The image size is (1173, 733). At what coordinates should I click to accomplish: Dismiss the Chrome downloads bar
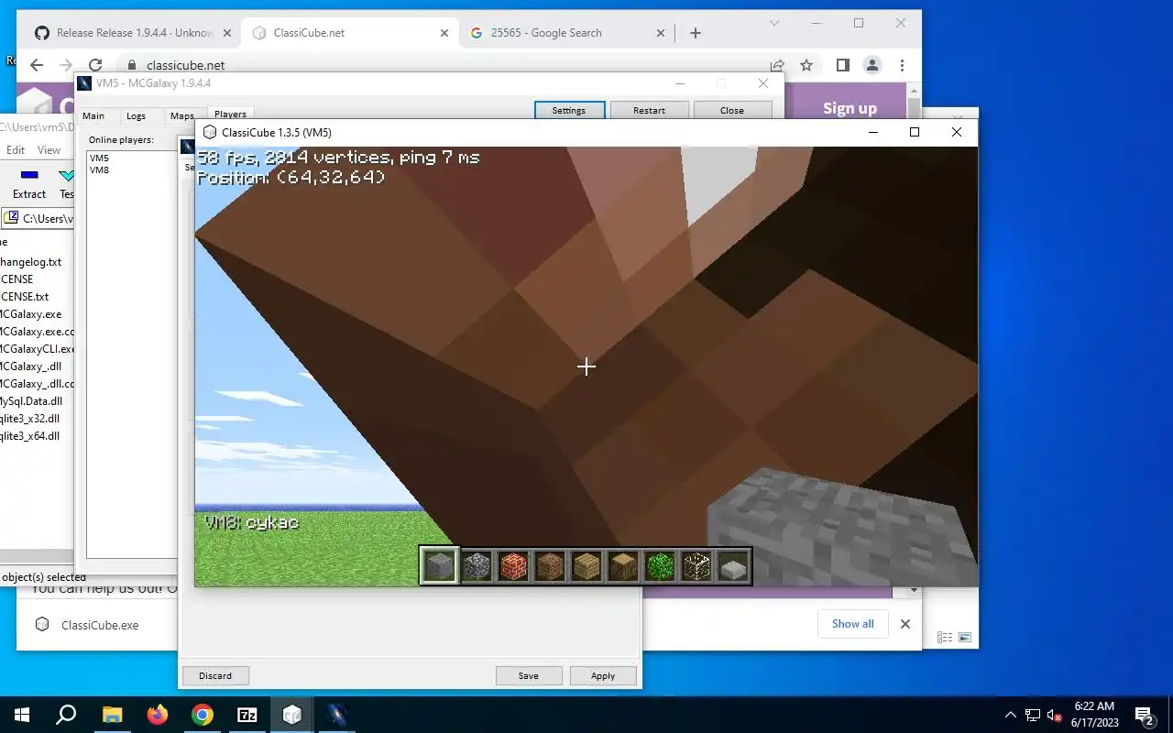(905, 624)
